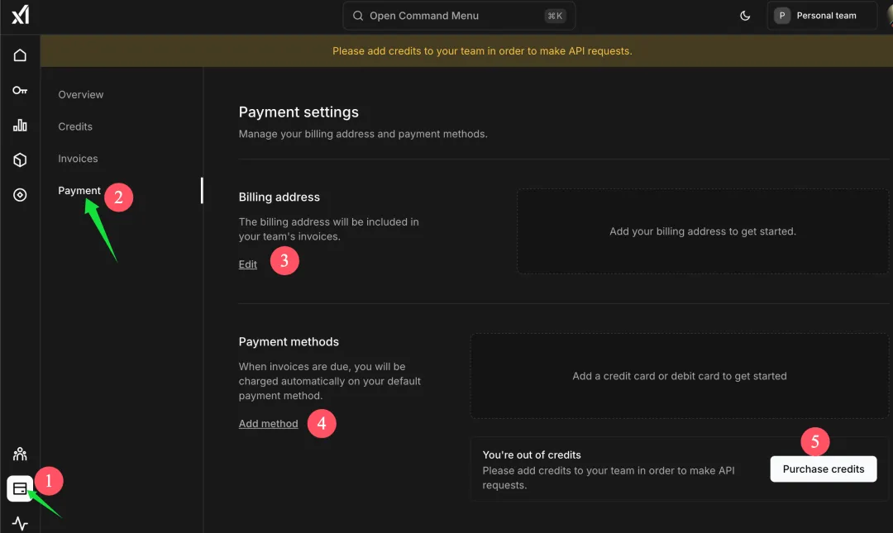Open the Command Menu search box

click(459, 16)
